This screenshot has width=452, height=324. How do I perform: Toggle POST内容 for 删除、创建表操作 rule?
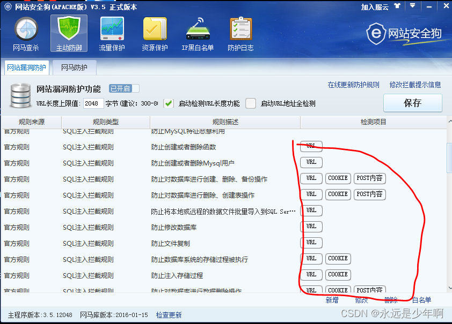[369, 194]
